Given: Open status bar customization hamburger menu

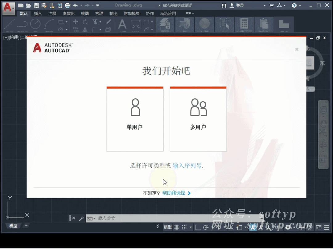Looking at the screenshot, I should (x=327, y=227).
